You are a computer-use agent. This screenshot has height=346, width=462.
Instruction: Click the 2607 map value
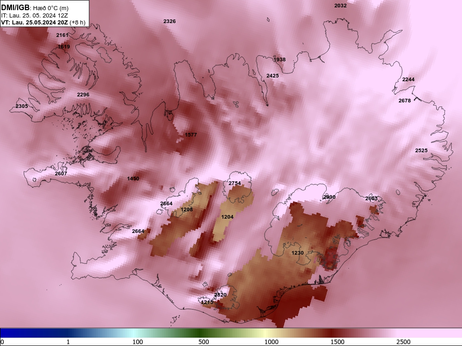(x=61, y=173)
